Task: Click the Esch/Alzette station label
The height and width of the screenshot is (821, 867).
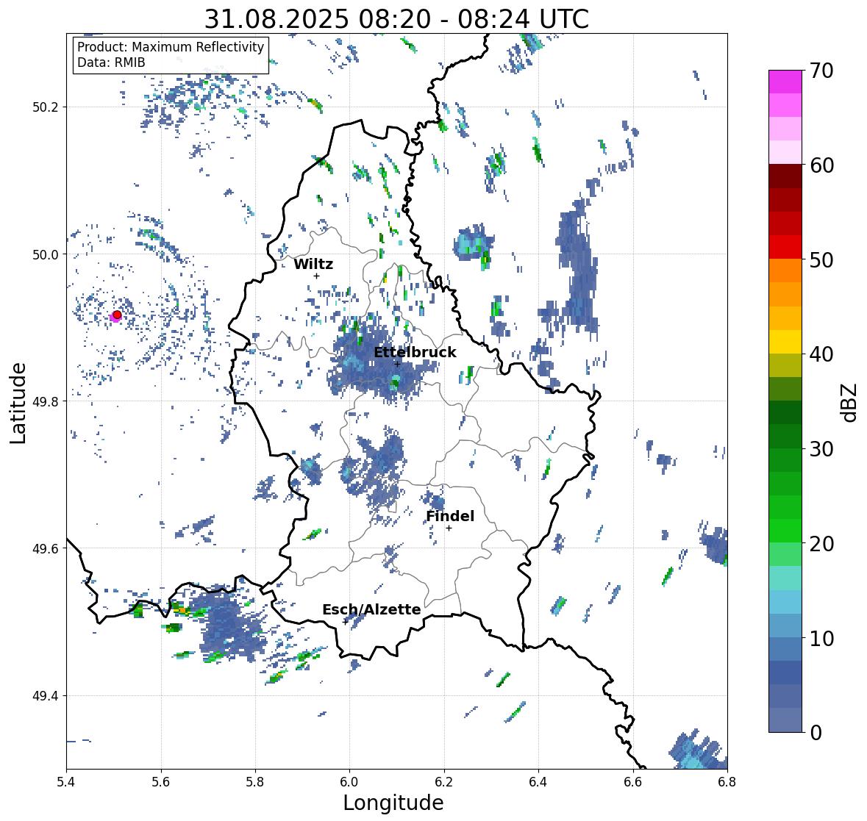Action: point(371,609)
